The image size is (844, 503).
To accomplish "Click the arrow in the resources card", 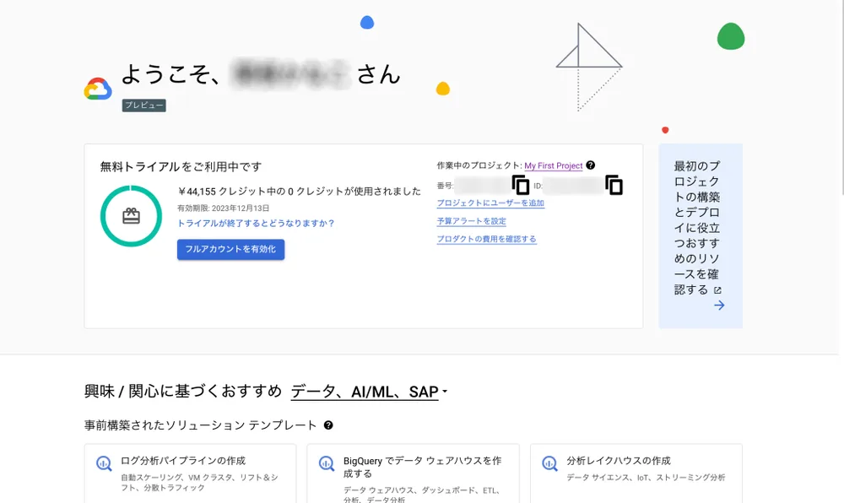I will click(719, 306).
